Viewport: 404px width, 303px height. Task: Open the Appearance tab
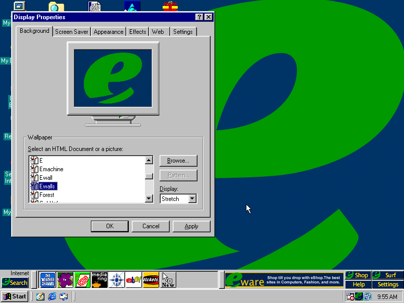tap(109, 32)
